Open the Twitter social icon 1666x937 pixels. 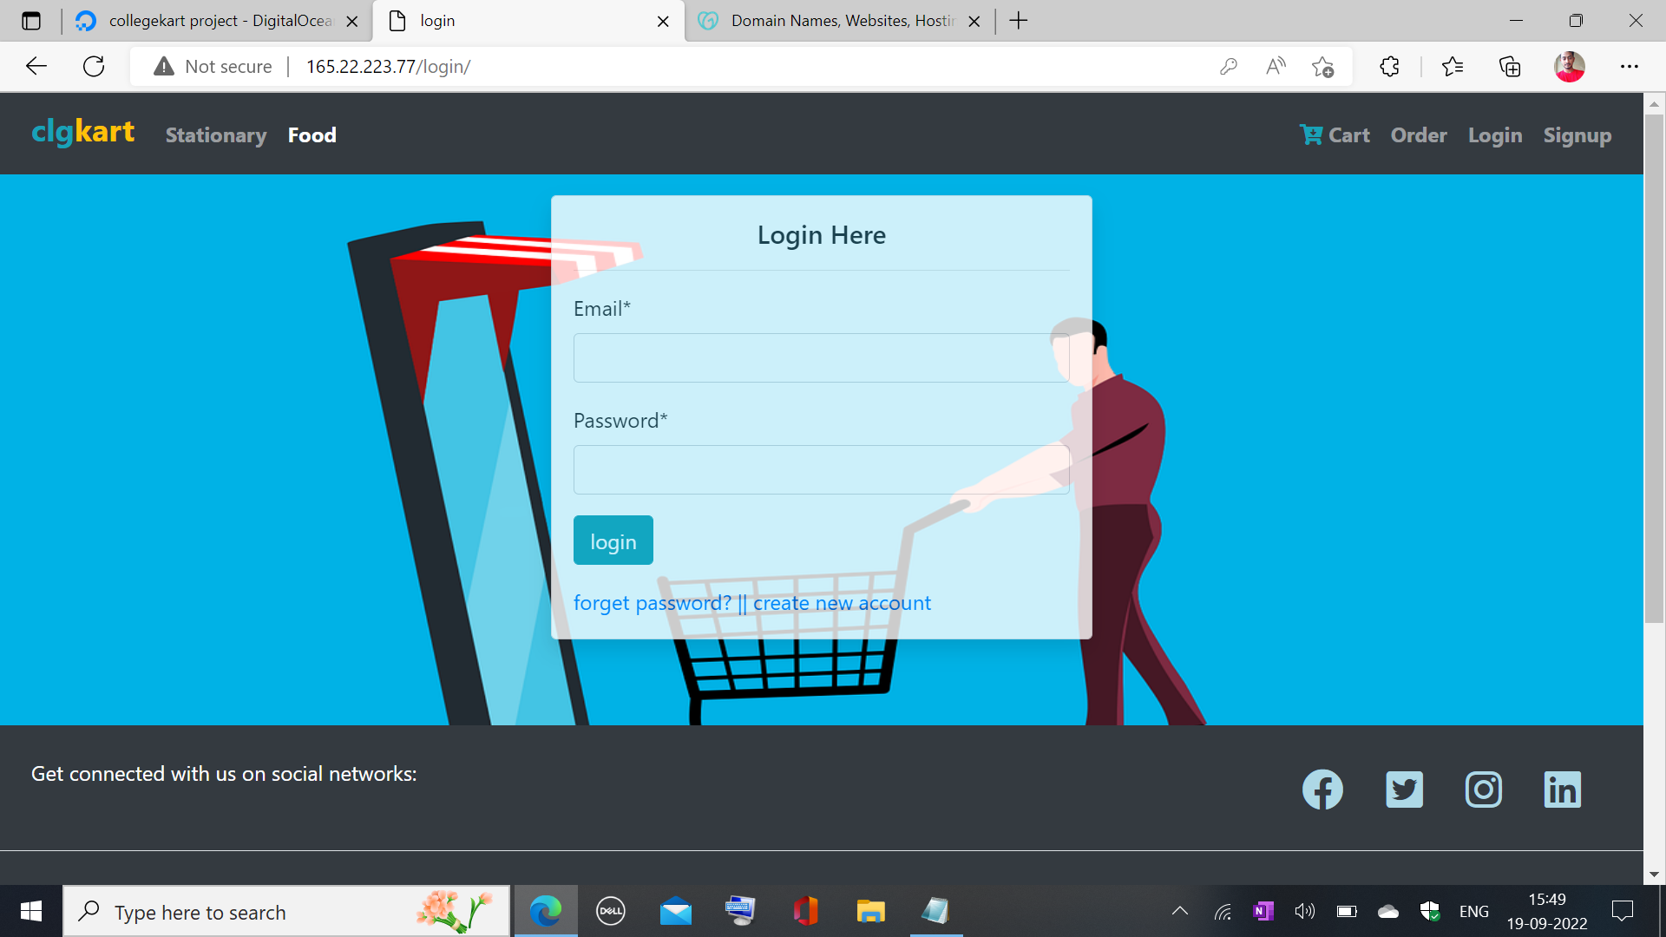coord(1404,790)
